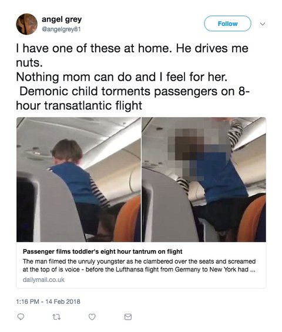282x332 pixels.
Task: Open the right pixelated airplane photo
Action: coord(204,180)
